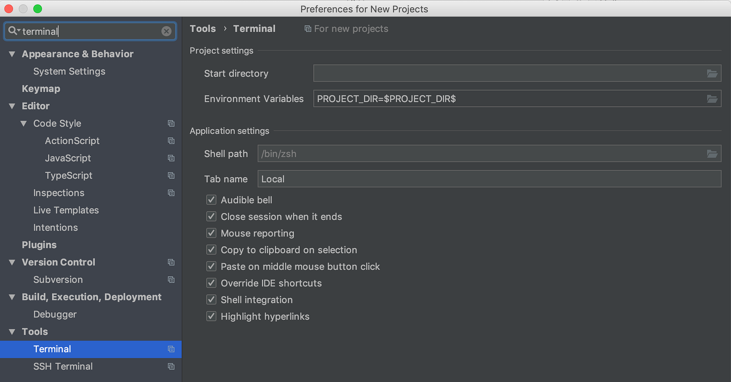Uncheck Mouse reporting
731x382 pixels.
211,233
